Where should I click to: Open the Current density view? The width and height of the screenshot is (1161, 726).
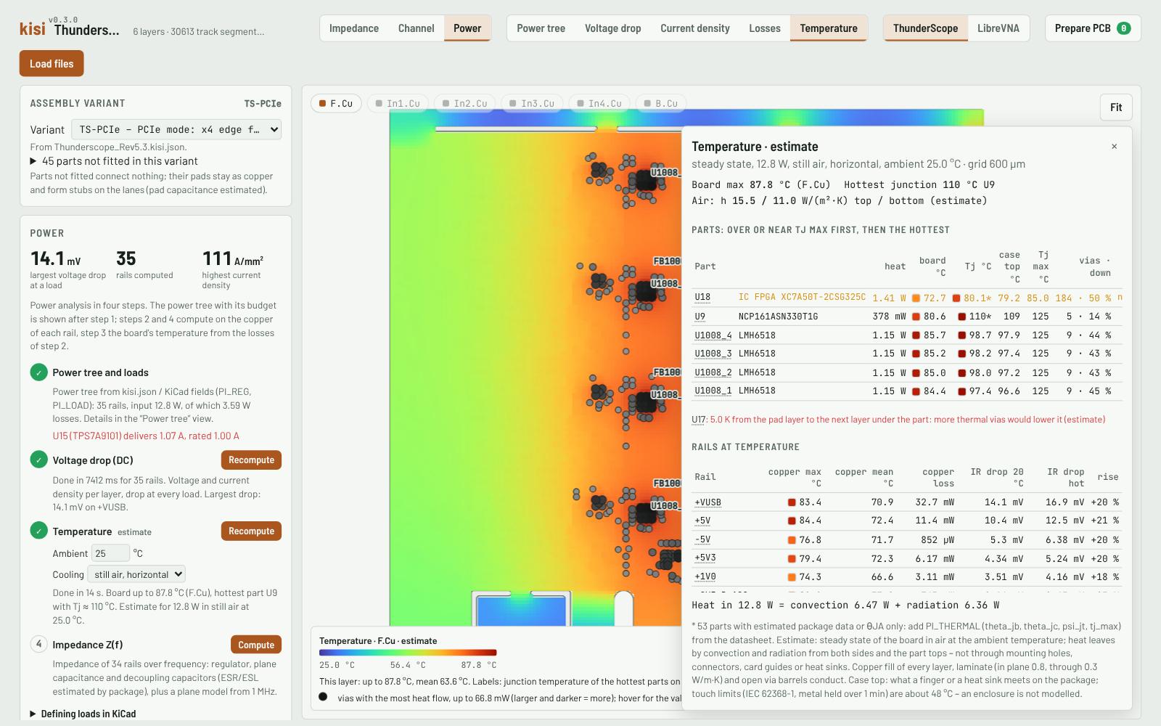695,28
